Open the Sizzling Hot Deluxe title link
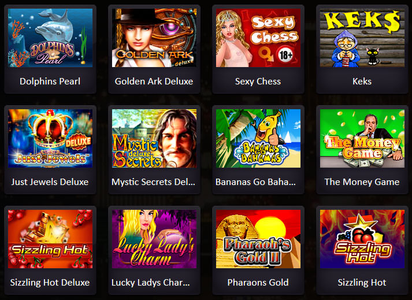412x300 pixels. click(x=50, y=283)
